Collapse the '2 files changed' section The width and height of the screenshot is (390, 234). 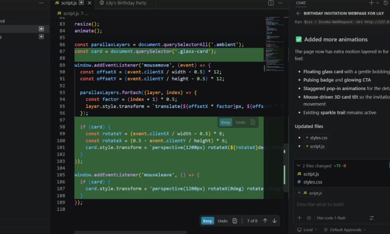pos(298,166)
